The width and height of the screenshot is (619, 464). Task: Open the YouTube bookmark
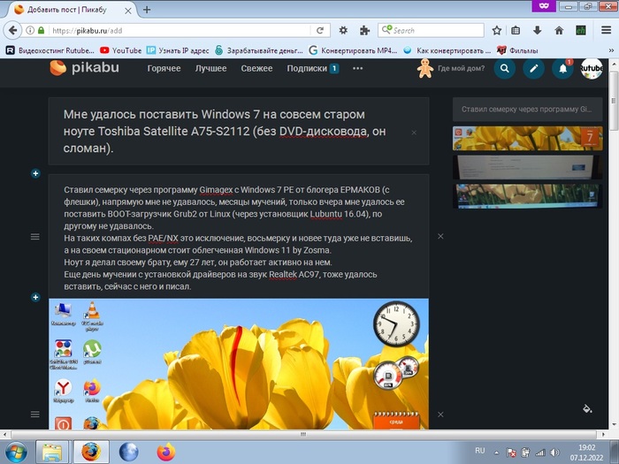coord(121,50)
